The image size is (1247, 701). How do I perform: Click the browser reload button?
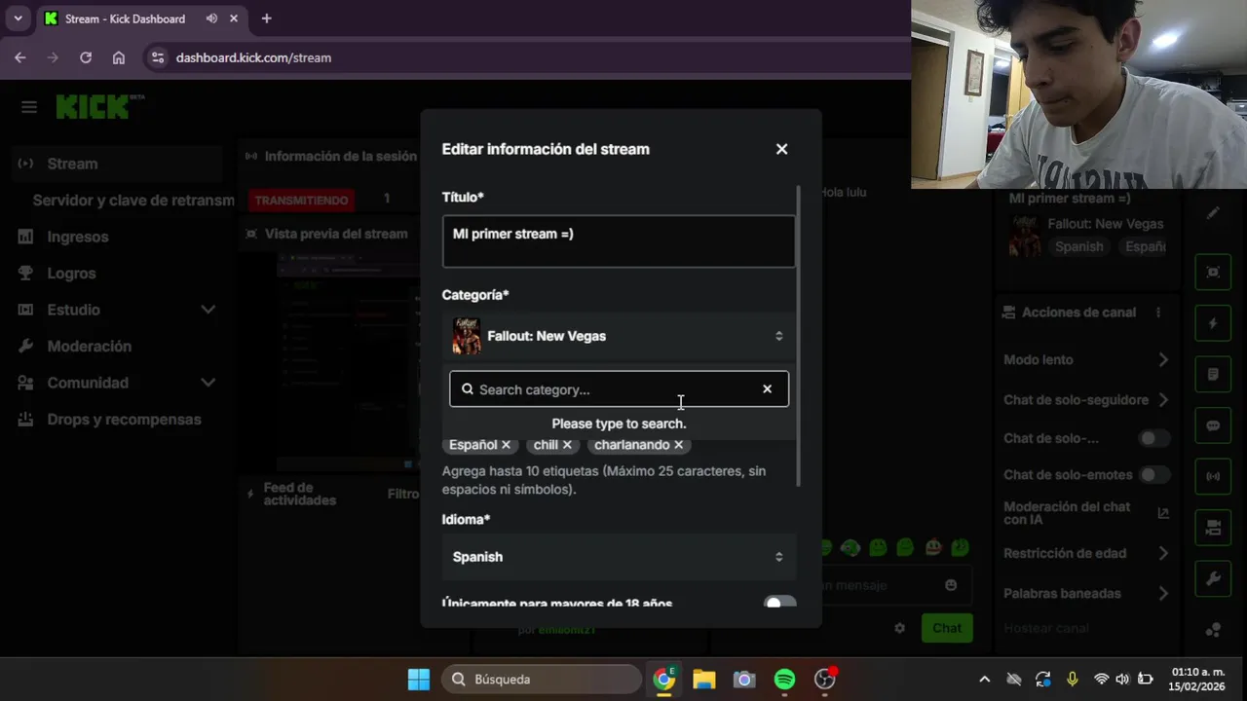(86, 57)
